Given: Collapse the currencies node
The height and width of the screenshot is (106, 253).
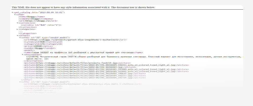Looking at the screenshot, I should coord(18,23).
